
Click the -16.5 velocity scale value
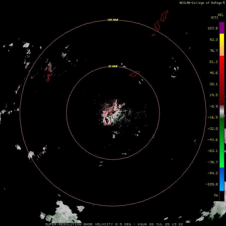(213, 118)
